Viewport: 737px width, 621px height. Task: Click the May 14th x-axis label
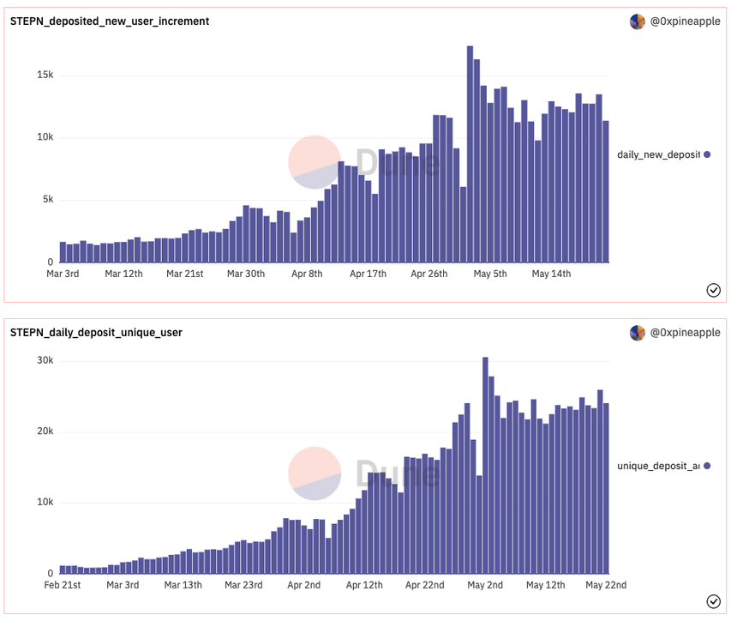551,274
